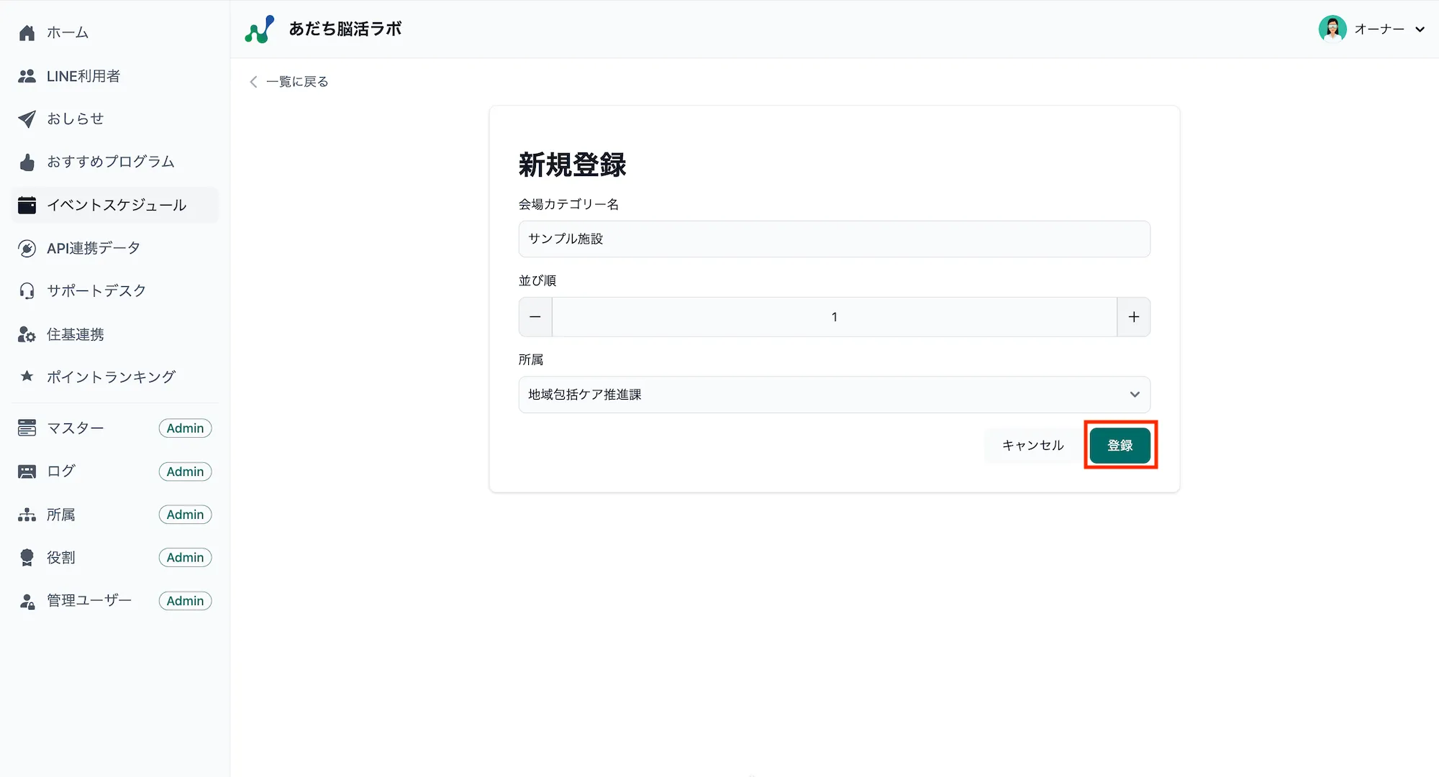Increment 並び順 with the plus button
Screen dimensions: 1439x777
click(x=1133, y=316)
